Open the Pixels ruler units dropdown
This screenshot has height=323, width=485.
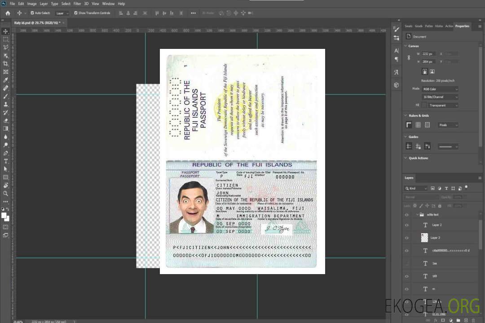[x=448, y=125]
